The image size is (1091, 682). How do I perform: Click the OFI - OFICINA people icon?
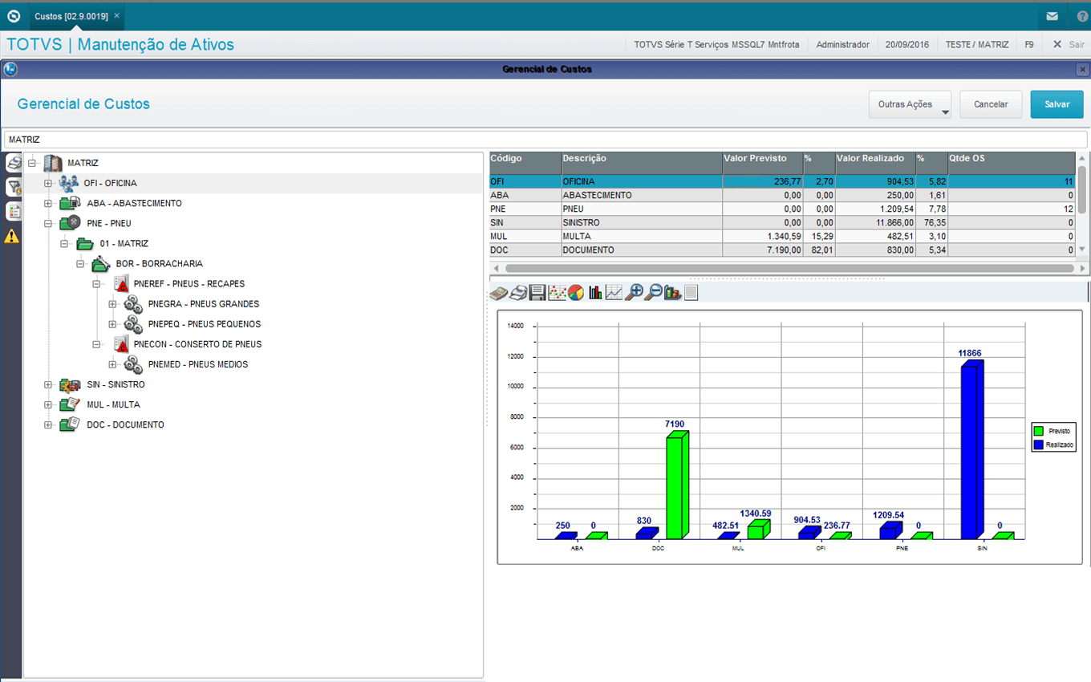(69, 183)
